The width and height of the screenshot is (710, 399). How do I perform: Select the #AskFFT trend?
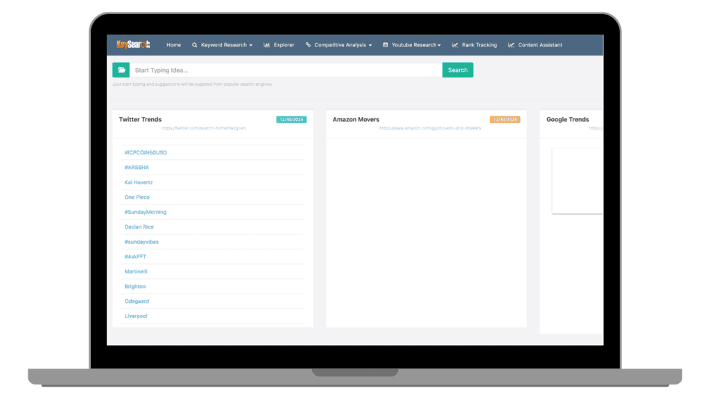tap(135, 256)
